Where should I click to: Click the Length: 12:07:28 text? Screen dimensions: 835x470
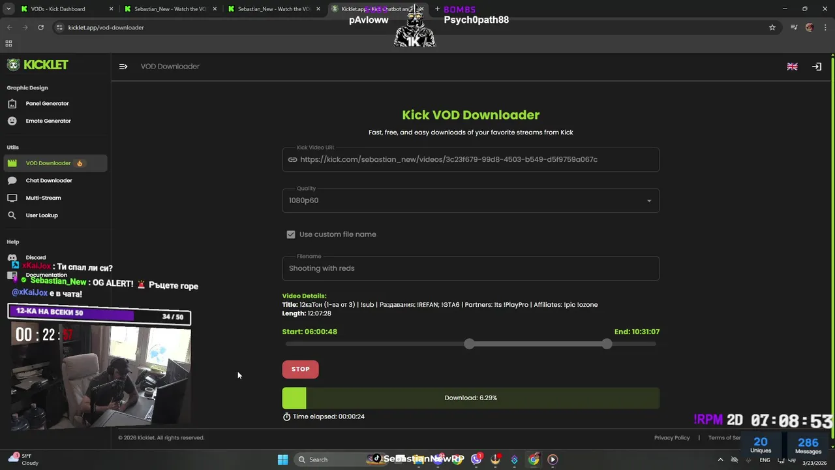[307, 313]
